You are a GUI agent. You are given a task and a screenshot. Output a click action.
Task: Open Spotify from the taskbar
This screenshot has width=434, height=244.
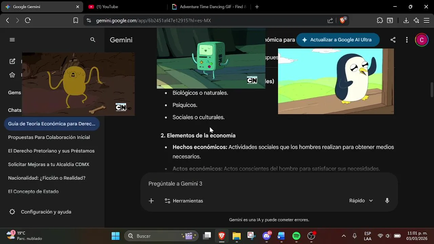pos(296,236)
